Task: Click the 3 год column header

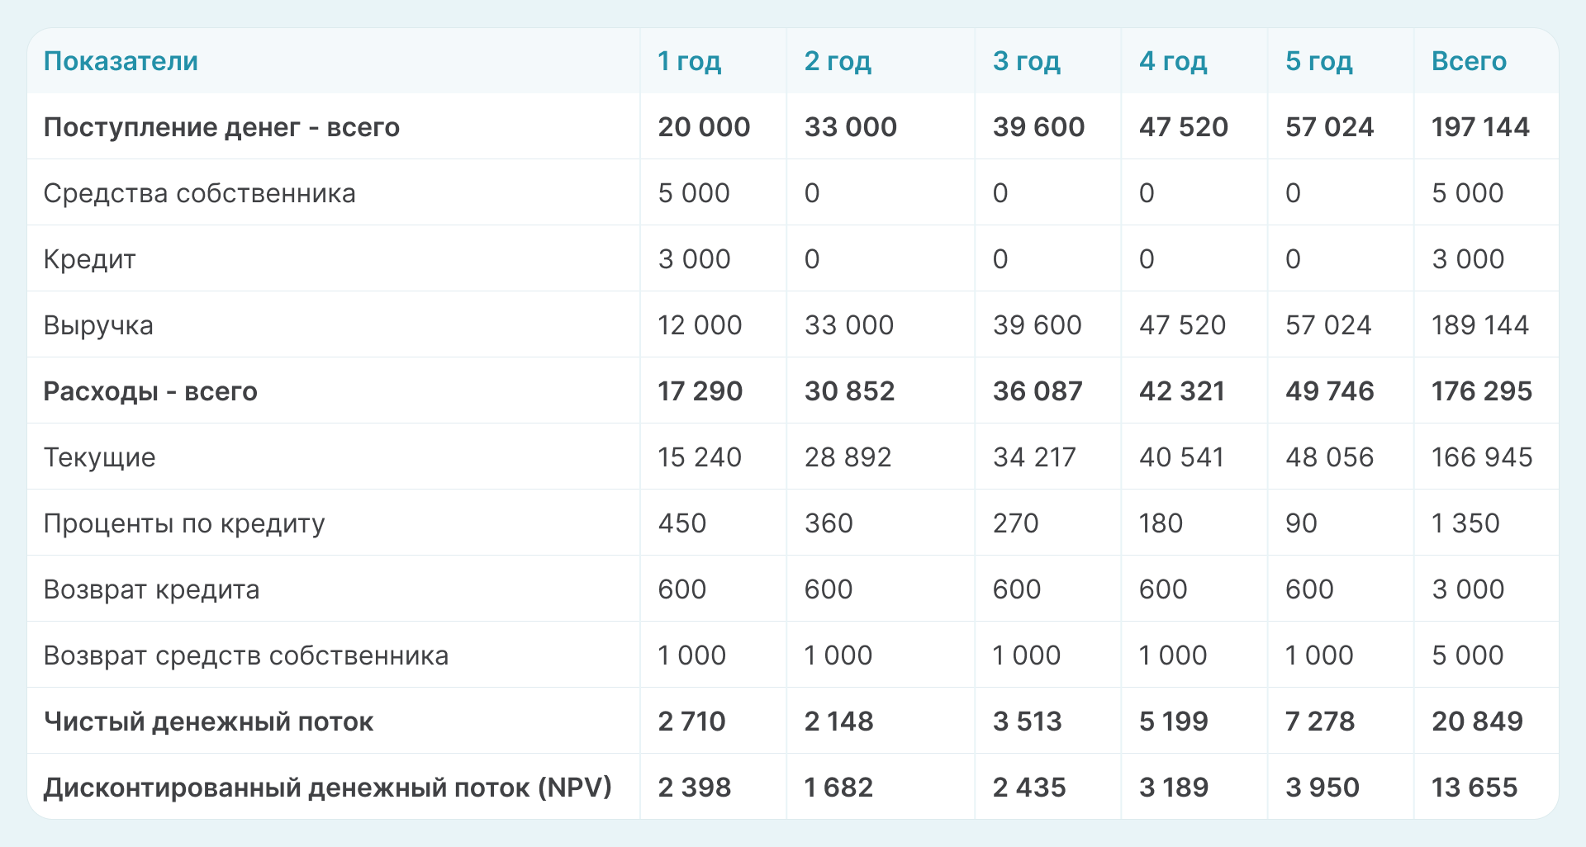Action: [1026, 61]
